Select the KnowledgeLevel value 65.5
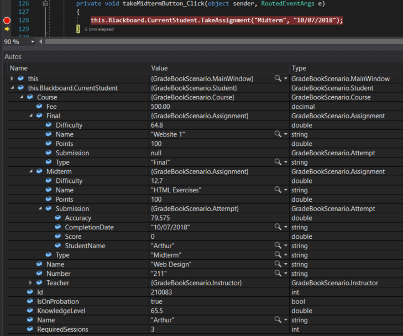This screenshot has height=336, width=403. click(x=157, y=311)
